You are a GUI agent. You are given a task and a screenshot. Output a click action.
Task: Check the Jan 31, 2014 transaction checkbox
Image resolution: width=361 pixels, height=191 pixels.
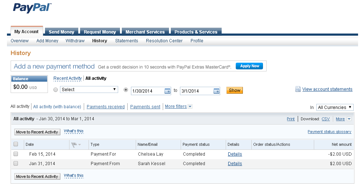tap(16, 163)
